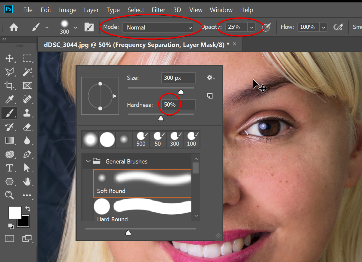
Task: Click the Home button in options bar
Action: 14,27
